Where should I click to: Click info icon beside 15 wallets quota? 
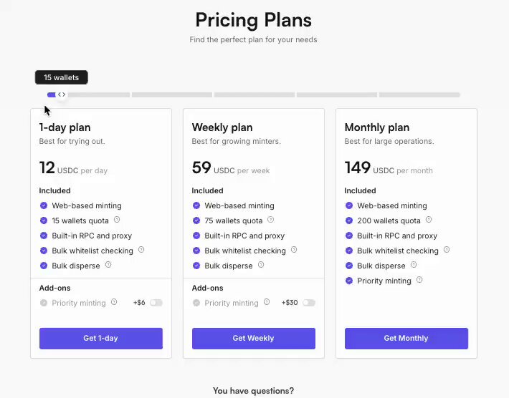pyautogui.click(x=117, y=220)
